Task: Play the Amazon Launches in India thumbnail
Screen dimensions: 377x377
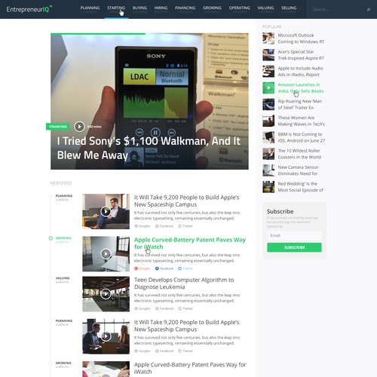Action: [x=268, y=87]
